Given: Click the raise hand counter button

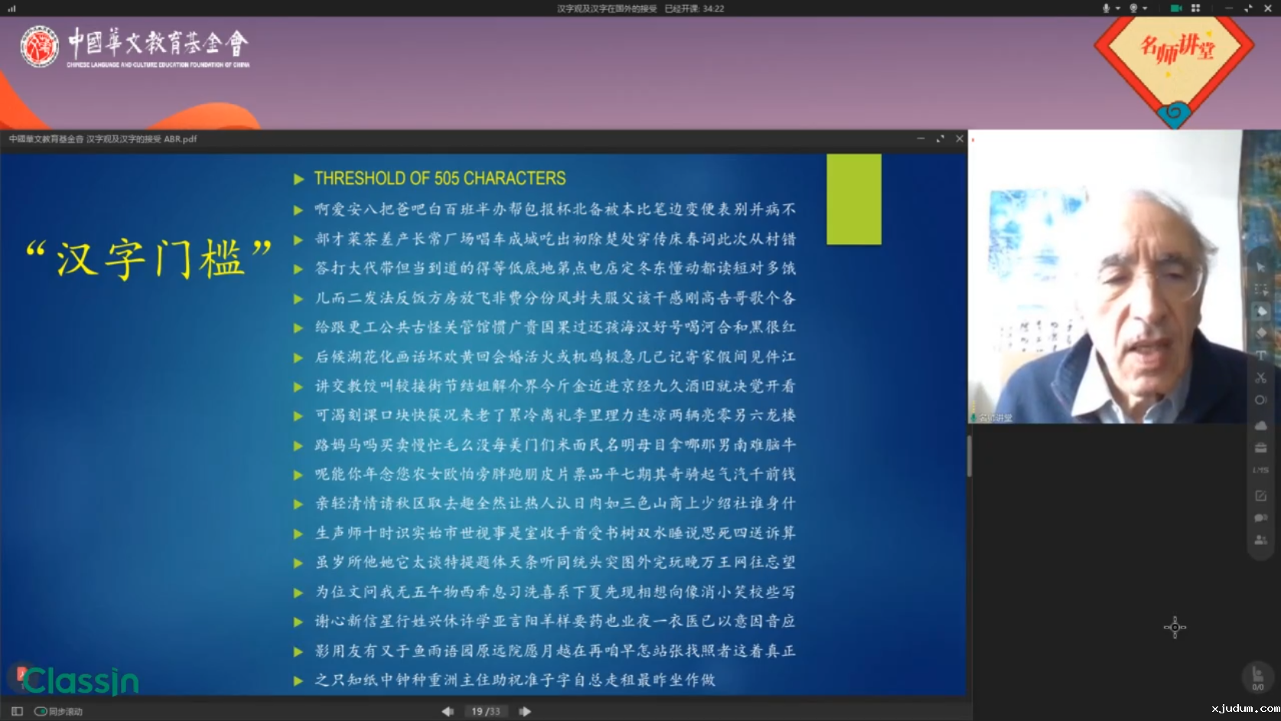Looking at the screenshot, I should click(x=1257, y=677).
